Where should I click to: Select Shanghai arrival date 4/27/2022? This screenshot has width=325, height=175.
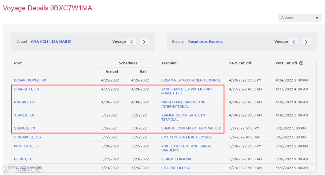point(110,89)
